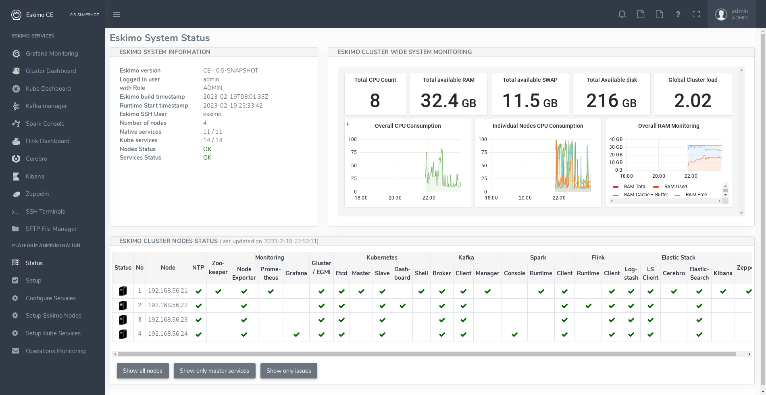Click the Elastic Stack column group header
Screen dimensions: 766x395
pos(679,258)
